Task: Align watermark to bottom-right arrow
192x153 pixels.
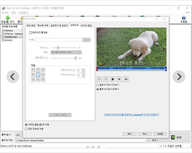Action: pyautogui.click(x=43, y=80)
